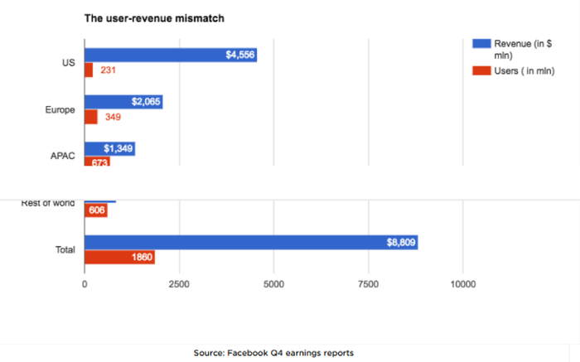Screen dimensions: 580x362
Task: Click the 5000 x-axis tick label
Action: pos(273,284)
